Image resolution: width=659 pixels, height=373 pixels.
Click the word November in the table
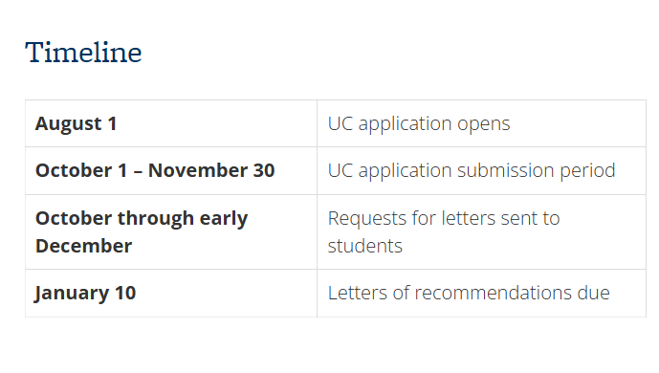point(198,170)
